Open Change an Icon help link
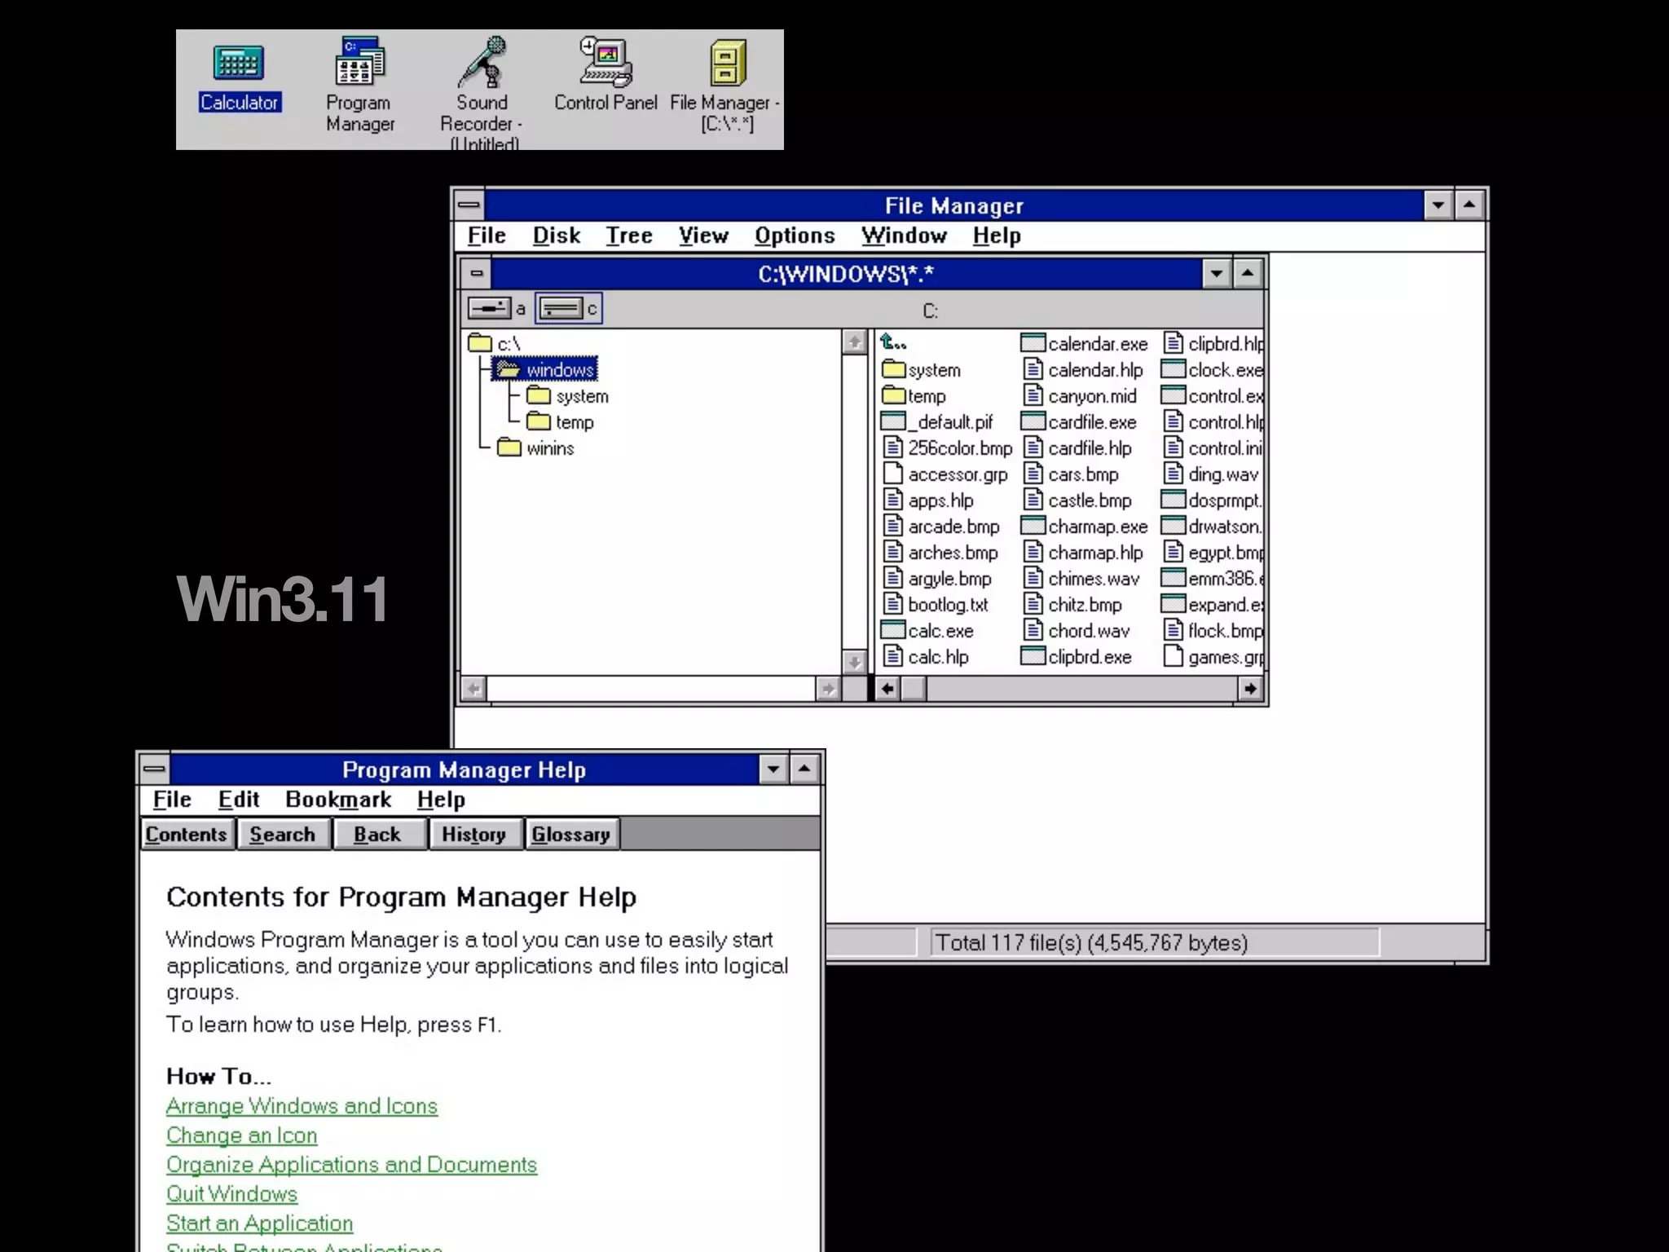1669x1252 pixels. pyautogui.click(x=241, y=1135)
